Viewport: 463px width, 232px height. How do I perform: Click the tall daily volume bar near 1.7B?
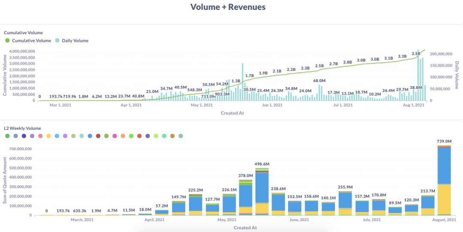(242, 82)
